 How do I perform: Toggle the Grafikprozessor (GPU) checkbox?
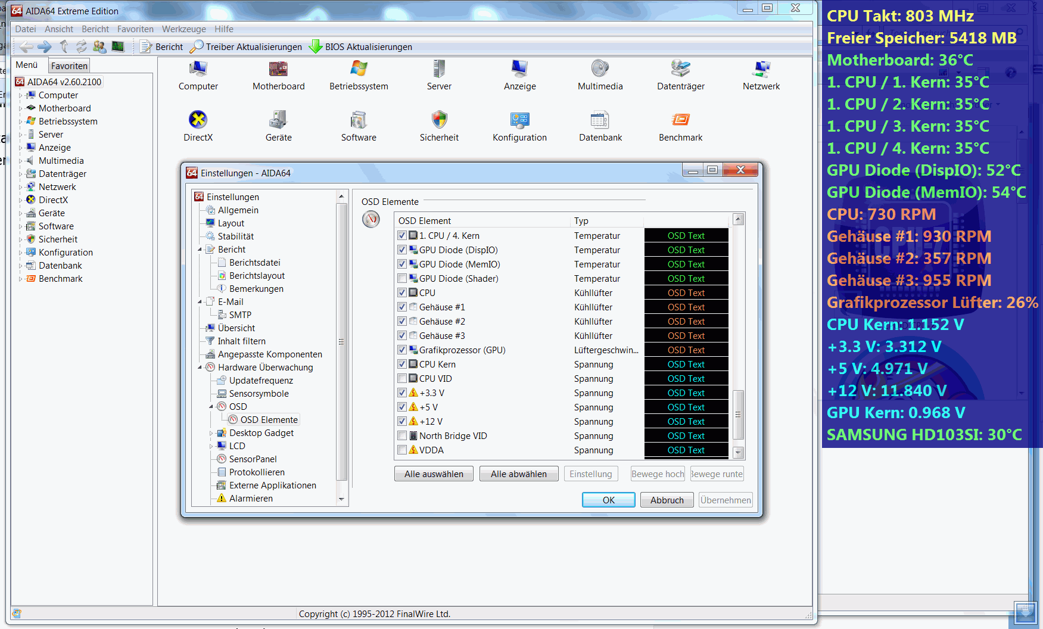tap(402, 350)
